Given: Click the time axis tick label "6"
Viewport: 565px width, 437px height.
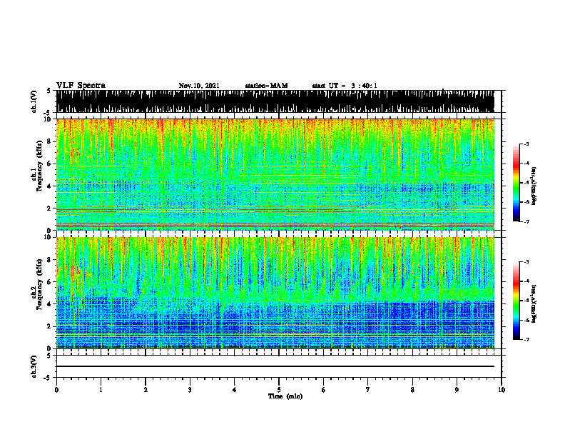Looking at the screenshot, I should click(324, 390).
